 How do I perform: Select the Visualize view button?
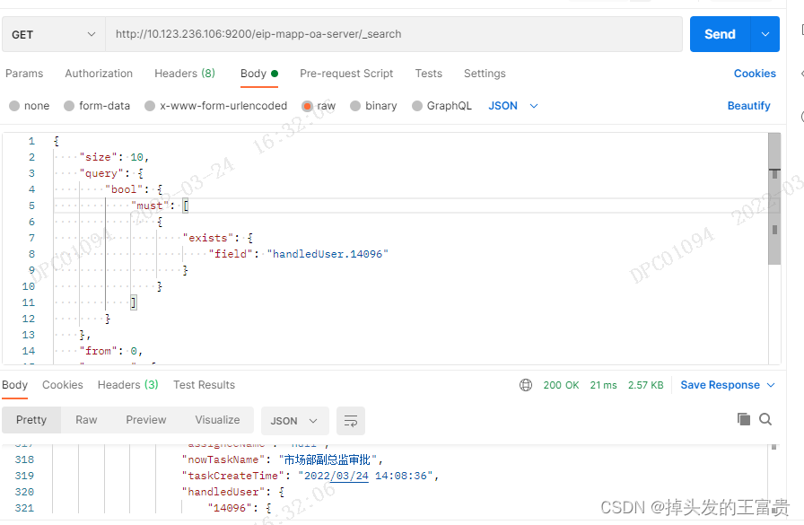(217, 420)
